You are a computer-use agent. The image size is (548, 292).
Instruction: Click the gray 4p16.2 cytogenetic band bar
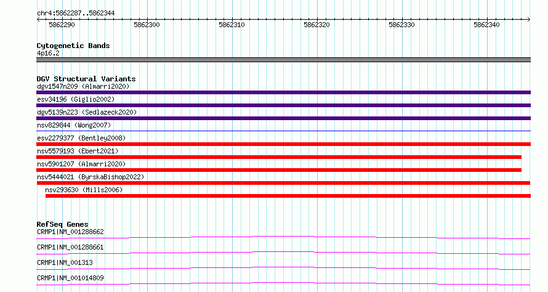click(283, 60)
